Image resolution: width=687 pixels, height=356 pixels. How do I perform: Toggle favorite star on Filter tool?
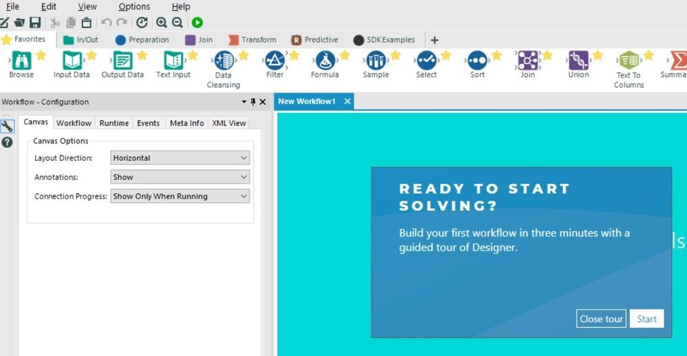coord(294,55)
